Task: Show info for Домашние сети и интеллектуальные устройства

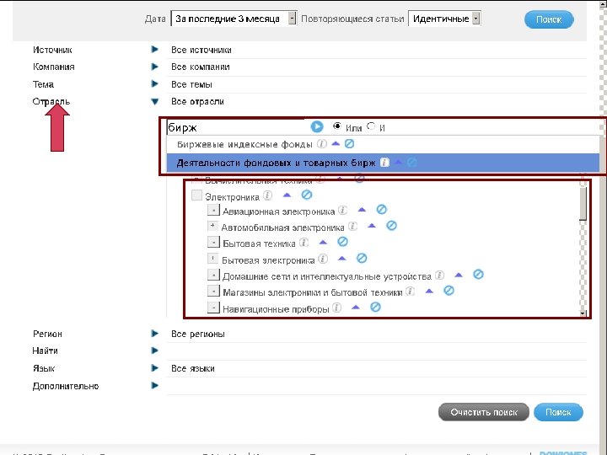Action: (439, 275)
